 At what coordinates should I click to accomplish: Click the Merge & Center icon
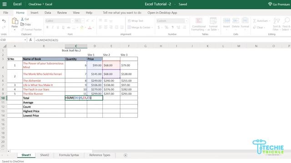click(x=129, y=27)
